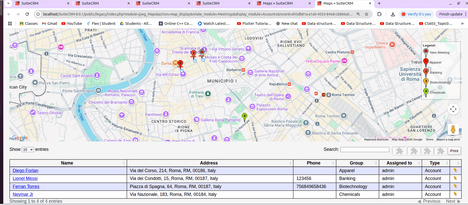Go to Next page of entries
Screen dimensions: 468x205
coord(453,201)
